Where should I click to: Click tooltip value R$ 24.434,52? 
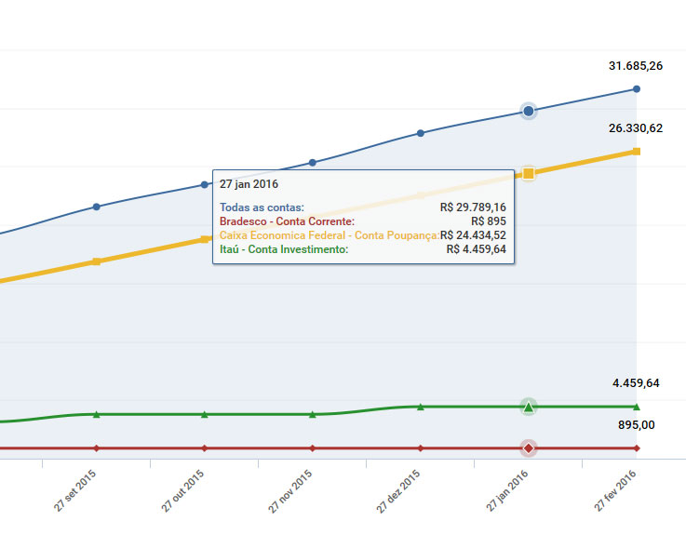(x=473, y=235)
